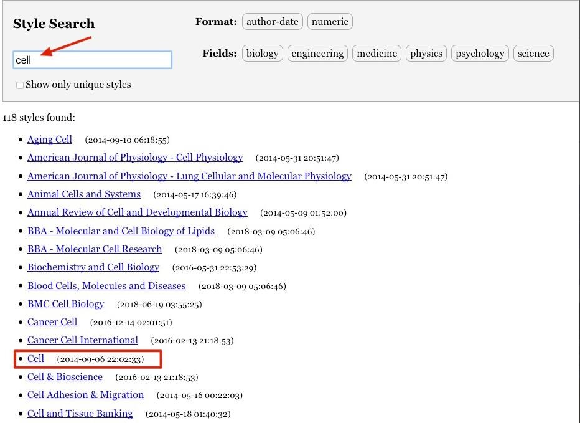The image size is (580, 423).
Task: Select the engineering field filter
Action: coord(317,54)
